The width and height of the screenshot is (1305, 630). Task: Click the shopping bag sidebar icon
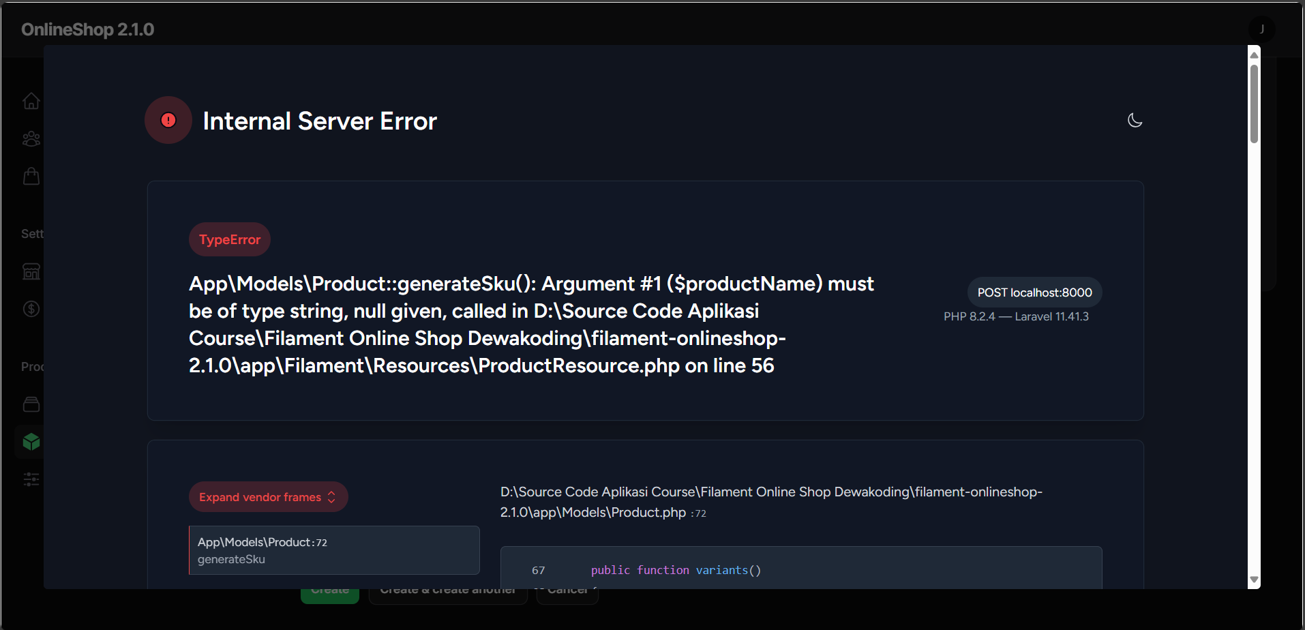31,177
